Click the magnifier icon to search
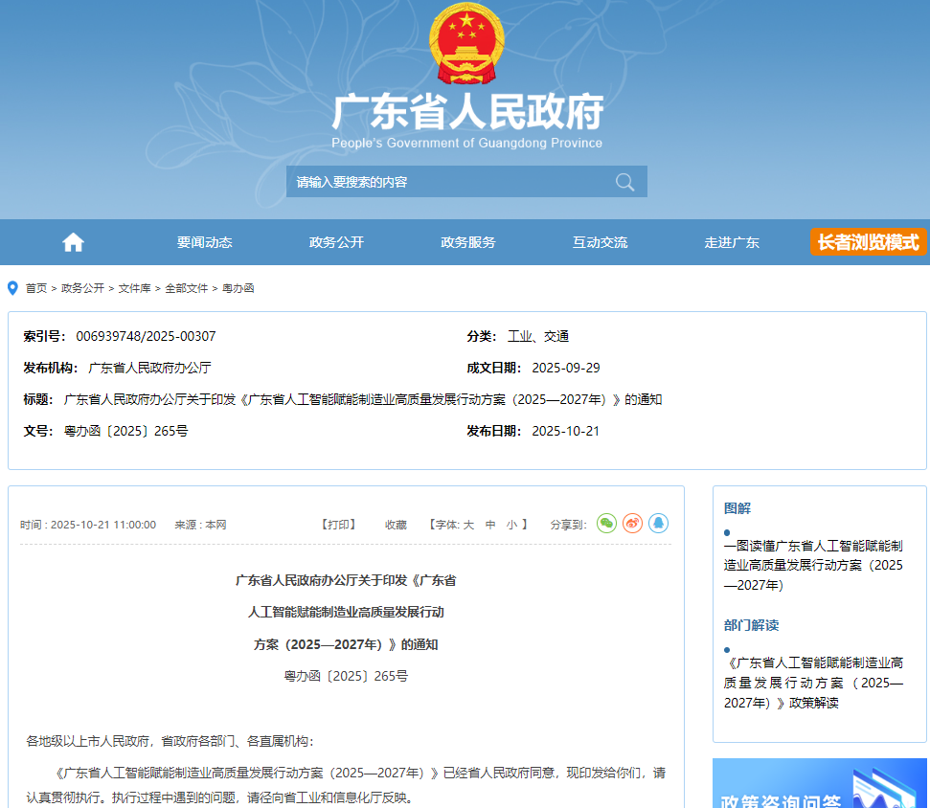This screenshot has width=930, height=808. pos(624,181)
